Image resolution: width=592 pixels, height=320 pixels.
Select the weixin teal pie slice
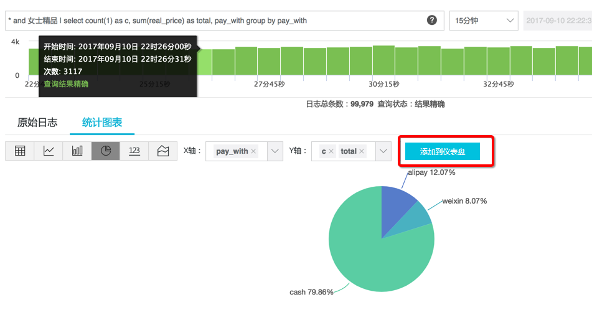coord(417,219)
